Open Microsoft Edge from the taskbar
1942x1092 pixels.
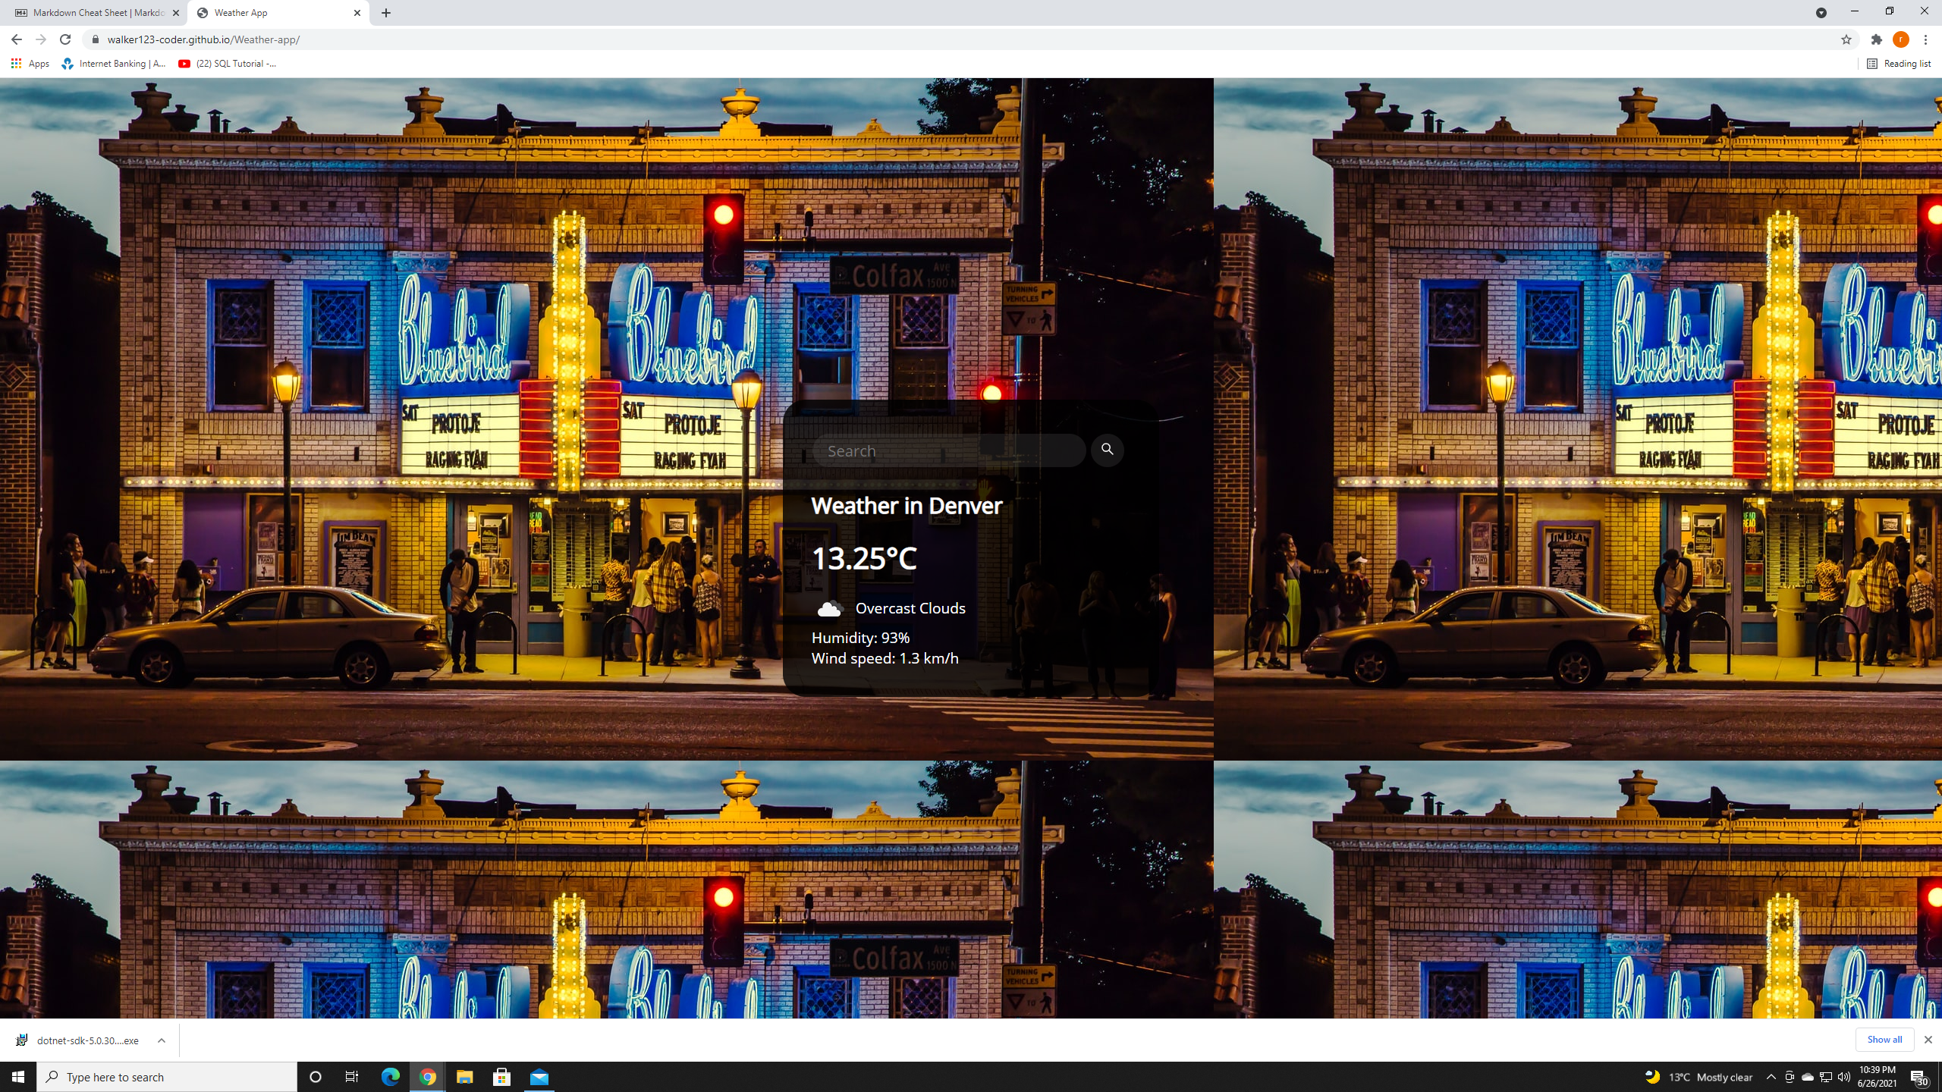pyautogui.click(x=390, y=1077)
